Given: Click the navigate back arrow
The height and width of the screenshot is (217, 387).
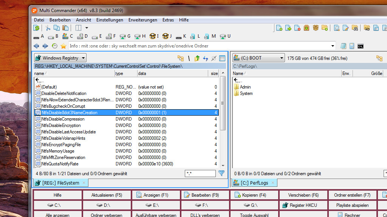Looking at the screenshot, I should [x=36, y=46].
